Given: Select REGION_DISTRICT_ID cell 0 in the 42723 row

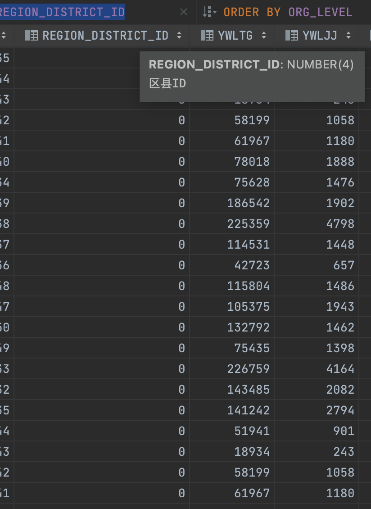Looking at the screenshot, I should 102,265.
